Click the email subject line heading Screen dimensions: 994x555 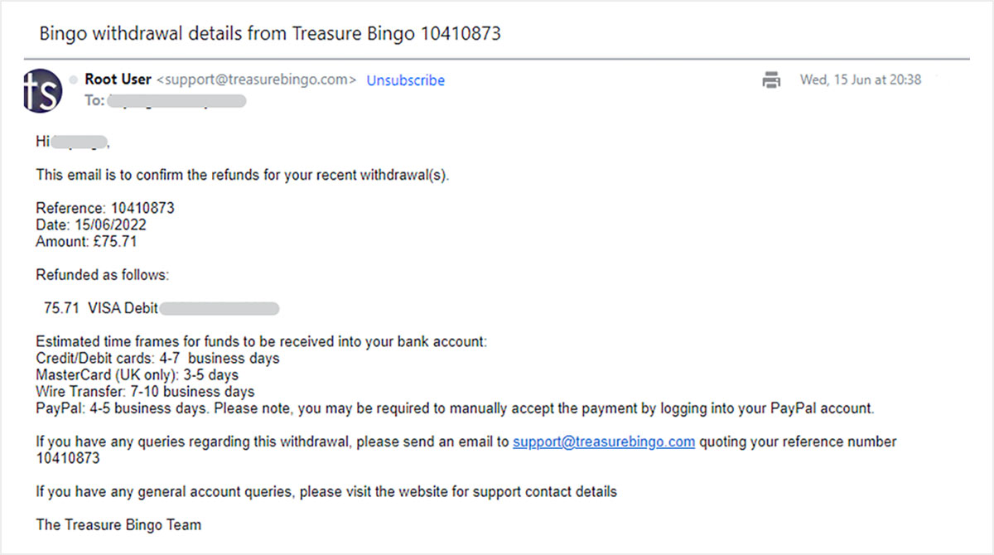270,34
